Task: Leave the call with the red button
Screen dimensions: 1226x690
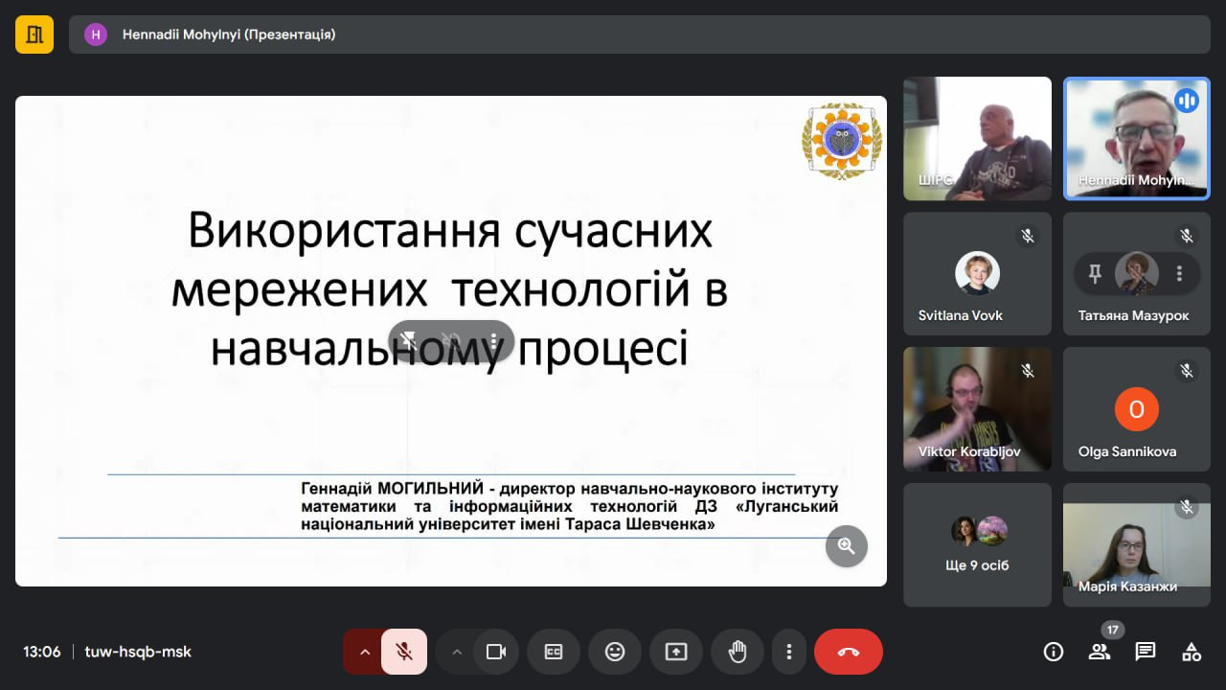Action: (848, 652)
